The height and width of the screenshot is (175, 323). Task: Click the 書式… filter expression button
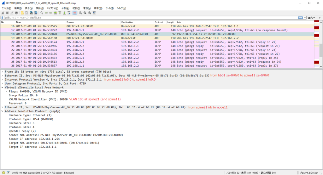pyautogui.click(x=311, y=18)
